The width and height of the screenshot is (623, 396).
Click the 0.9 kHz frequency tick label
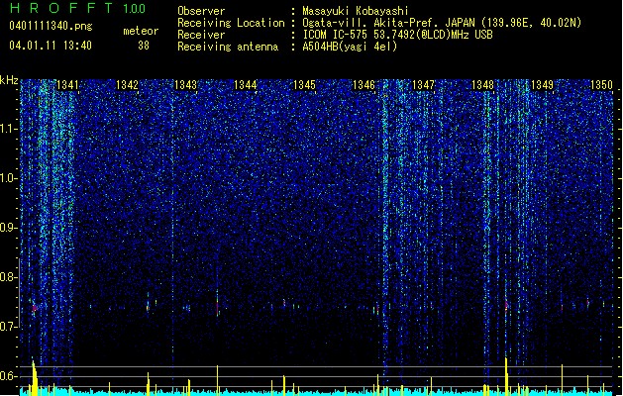pyautogui.click(x=9, y=228)
